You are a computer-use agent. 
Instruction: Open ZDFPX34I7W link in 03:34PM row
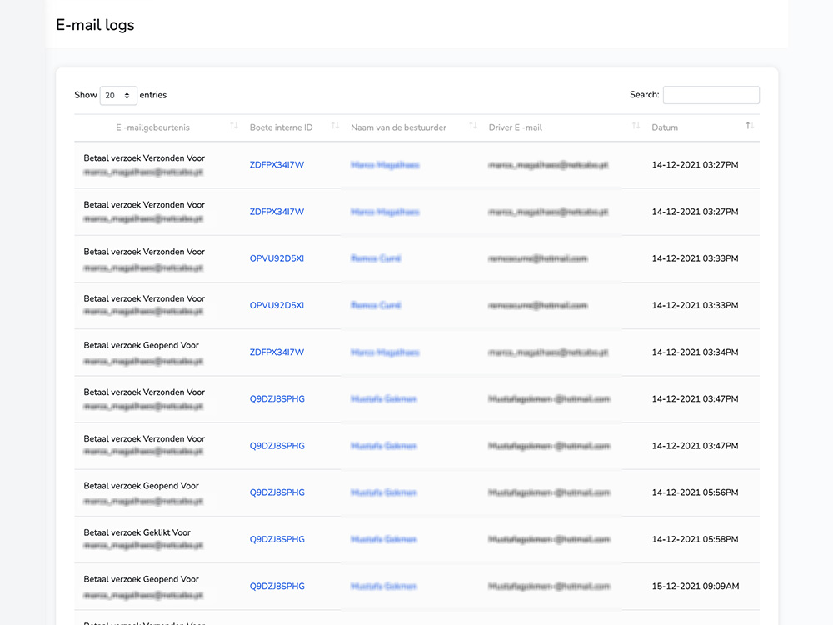click(277, 352)
